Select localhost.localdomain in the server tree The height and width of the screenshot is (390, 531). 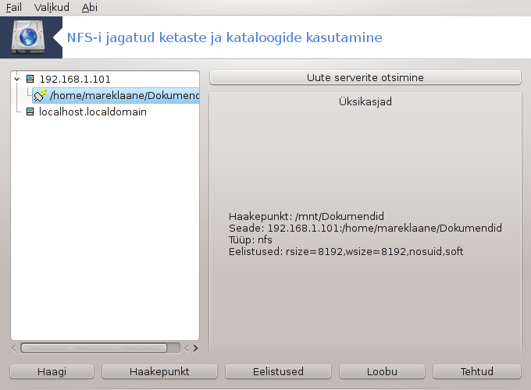tap(92, 112)
